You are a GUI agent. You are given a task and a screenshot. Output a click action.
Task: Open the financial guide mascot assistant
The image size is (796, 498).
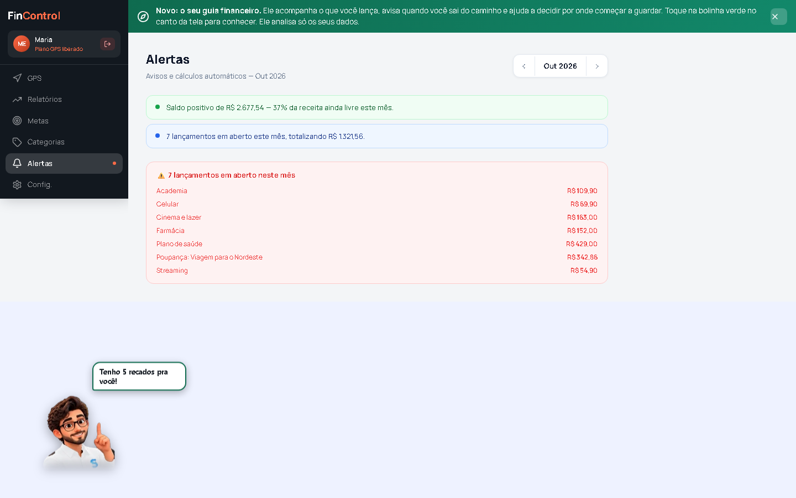pyautogui.click(x=80, y=433)
